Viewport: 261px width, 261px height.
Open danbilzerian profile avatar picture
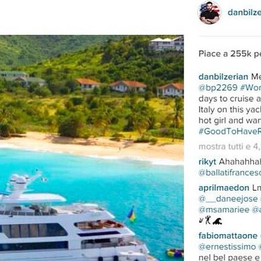pyautogui.click(x=209, y=13)
